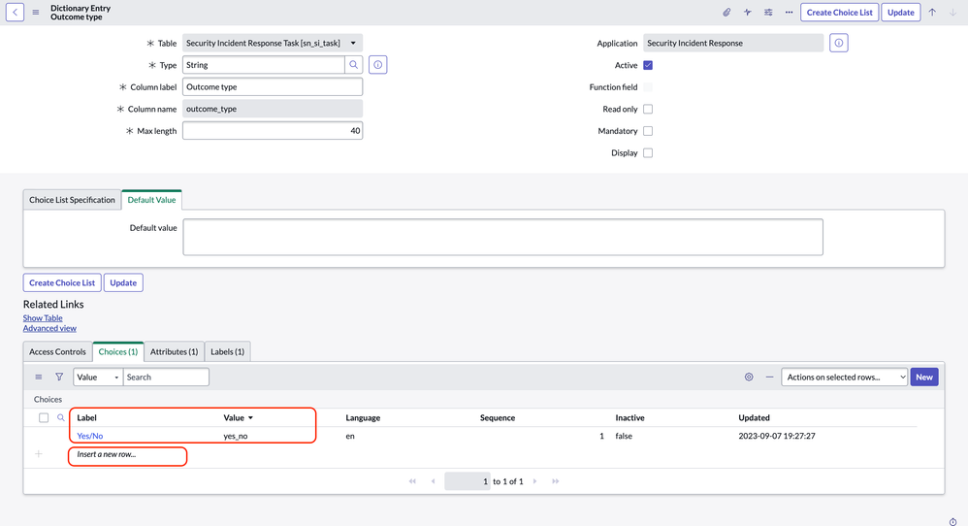Uncheck the Active checkbox
Screen dimensions: 968x526
(x=648, y=65)
